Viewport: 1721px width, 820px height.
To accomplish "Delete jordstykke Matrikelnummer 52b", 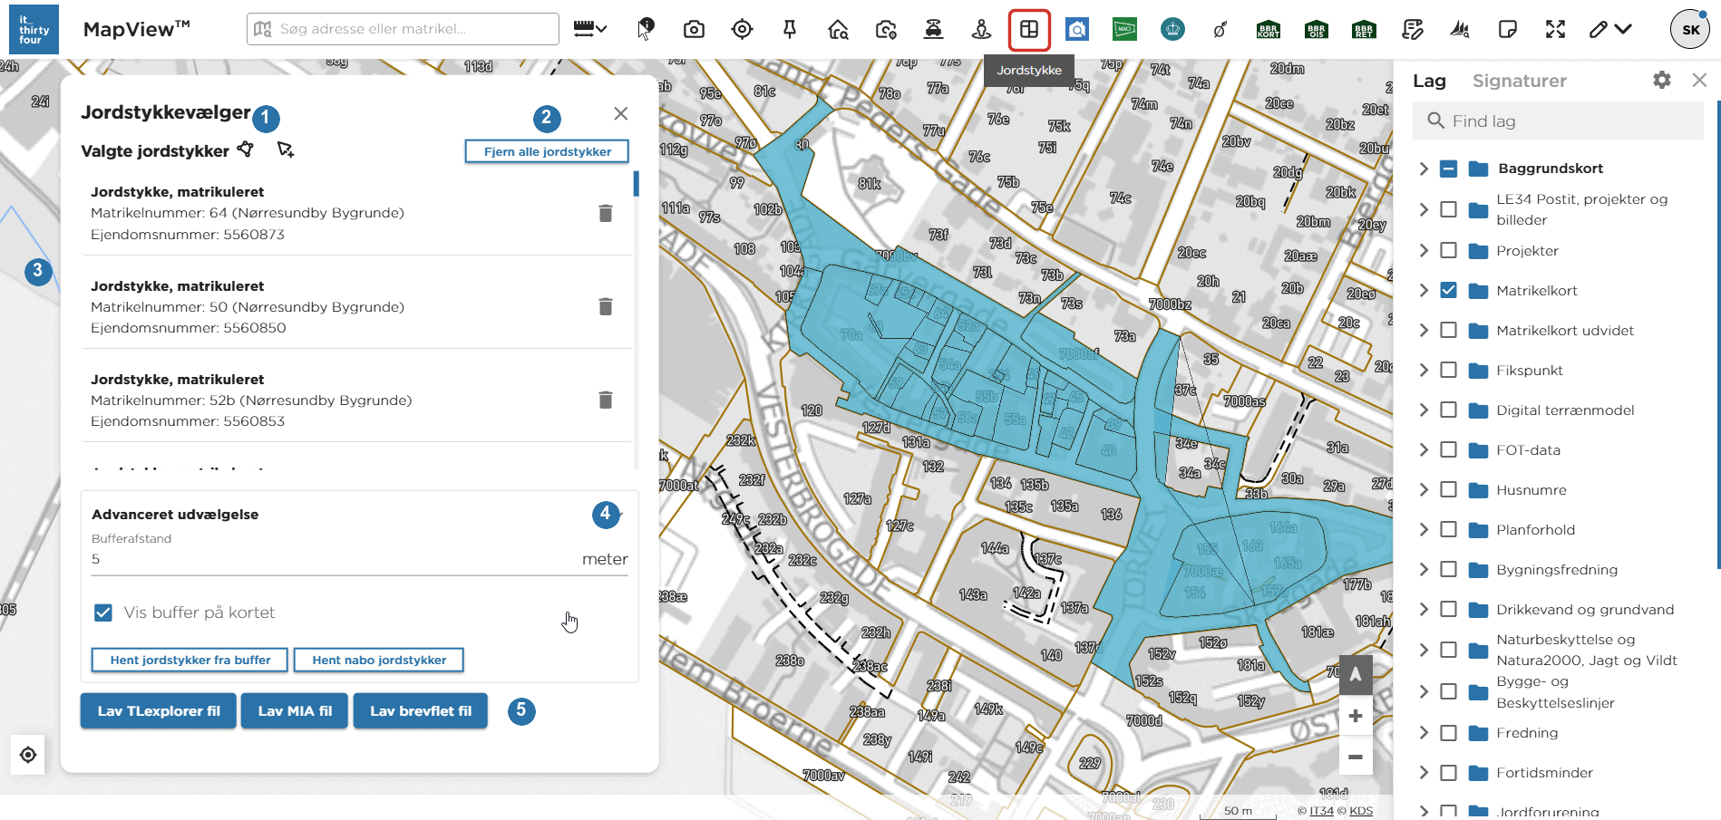I will (606, 400).
